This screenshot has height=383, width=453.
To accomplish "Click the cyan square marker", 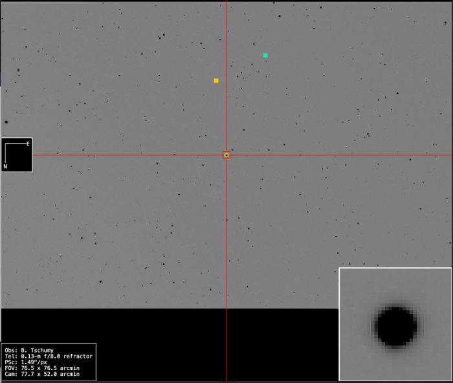I will tap(265, 56).
